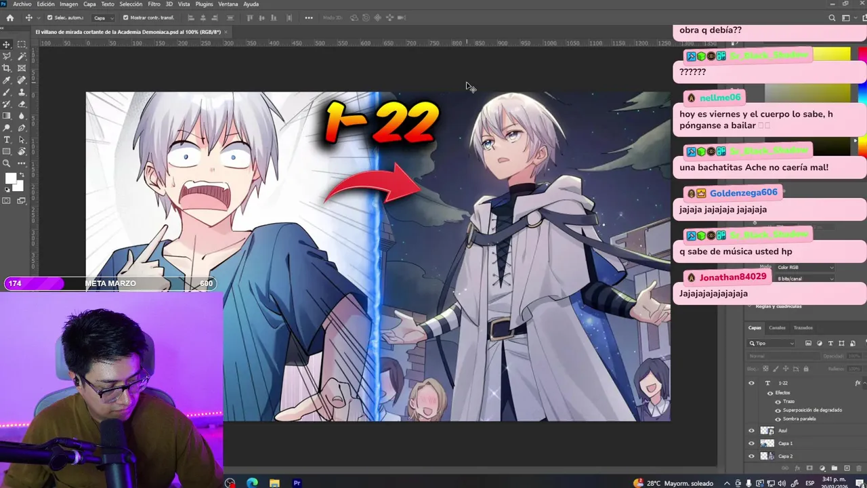The width and height of the screenshot is (867, 488).
Task: Toggle the Mostrar contr. transf. checkbox
Action: [x=125, y=18]
